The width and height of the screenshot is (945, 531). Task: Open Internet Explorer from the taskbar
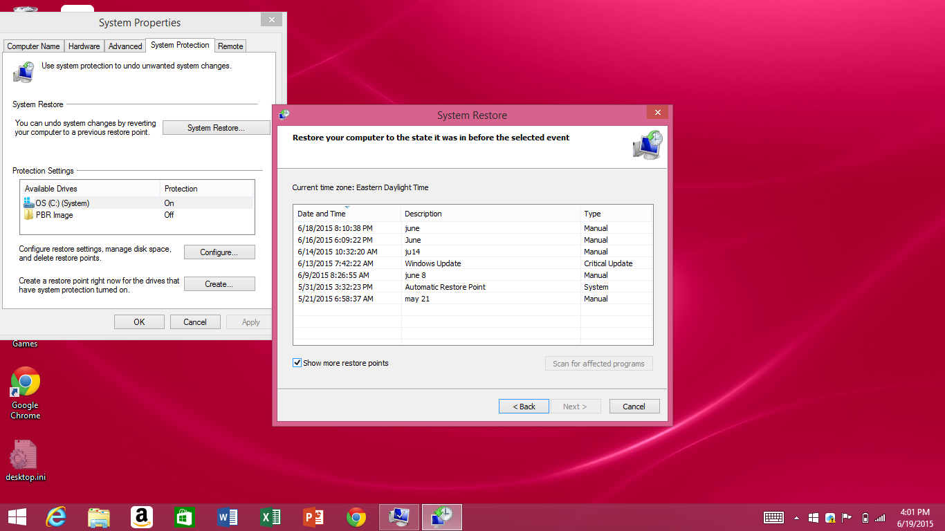point(56,516)
